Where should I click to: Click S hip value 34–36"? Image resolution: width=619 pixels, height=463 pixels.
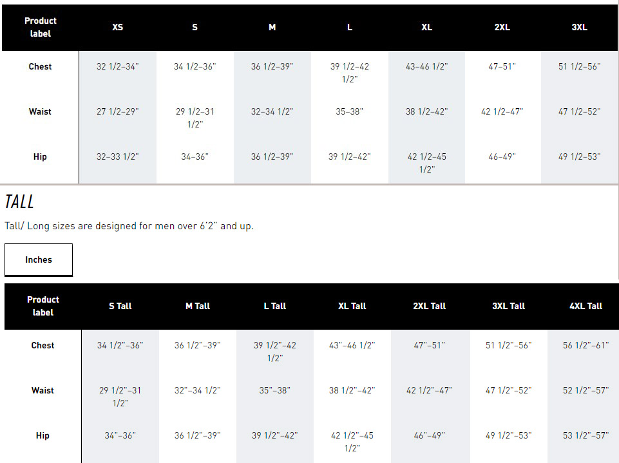click(x=195, y=156)
